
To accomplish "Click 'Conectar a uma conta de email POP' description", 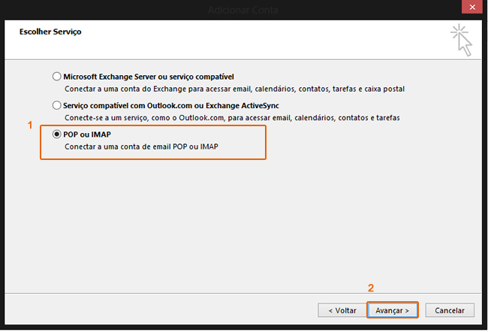I will [x=141, y=146].
